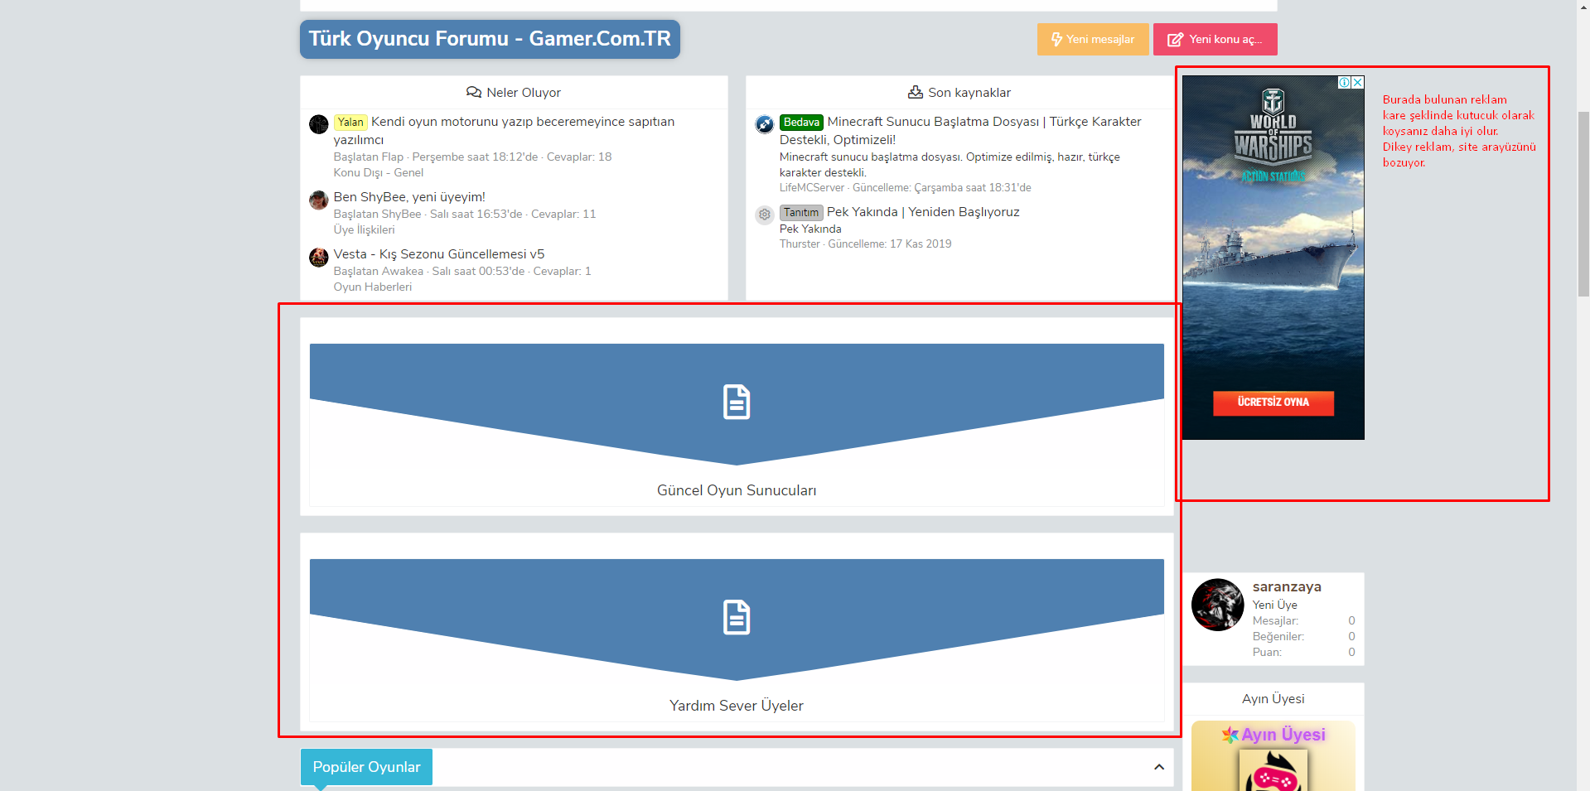Click the Tanıtım resource tag
Viewport: 1590px width, 791px height.
801,212
